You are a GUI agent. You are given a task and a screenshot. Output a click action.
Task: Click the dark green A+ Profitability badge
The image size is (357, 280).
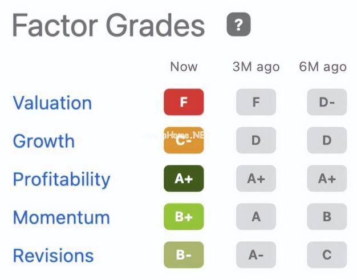[184, 178]
